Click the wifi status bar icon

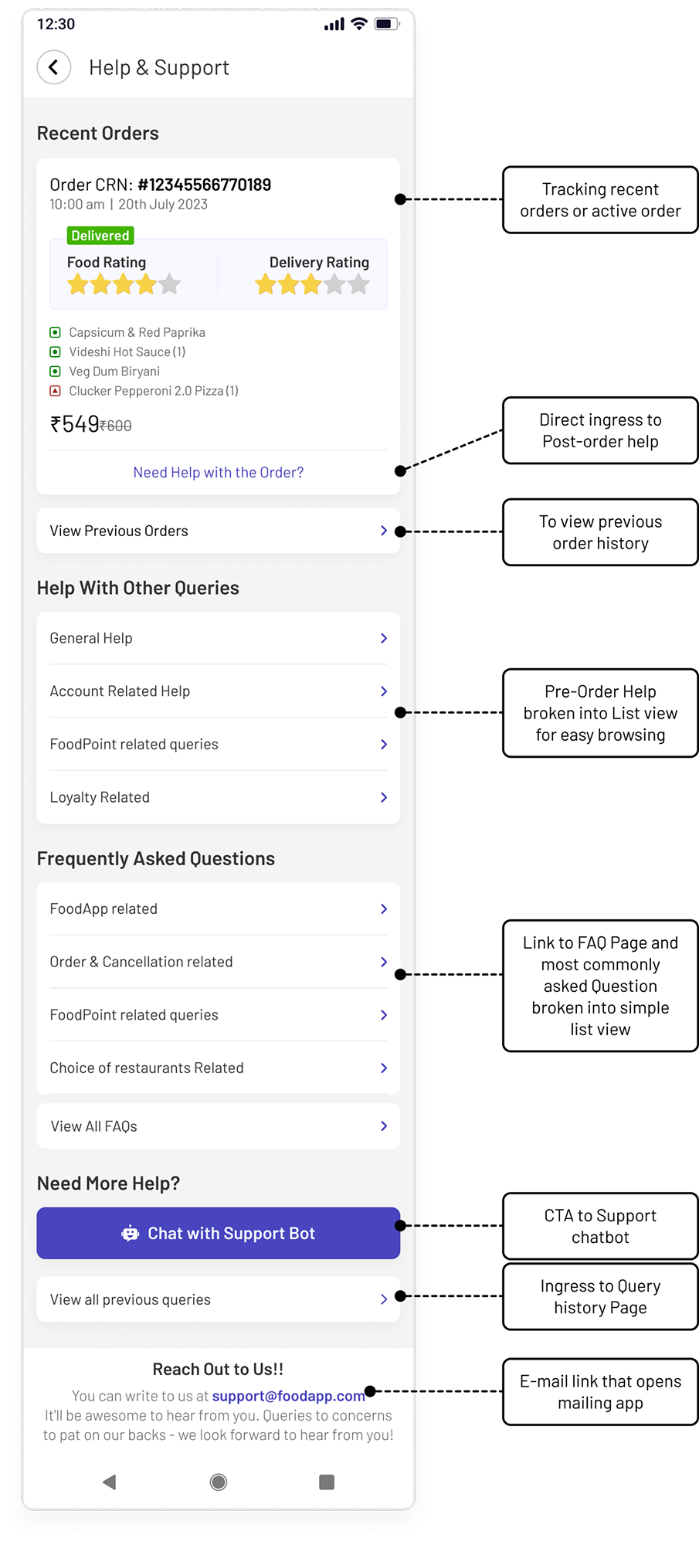click(x=358, y=24)
